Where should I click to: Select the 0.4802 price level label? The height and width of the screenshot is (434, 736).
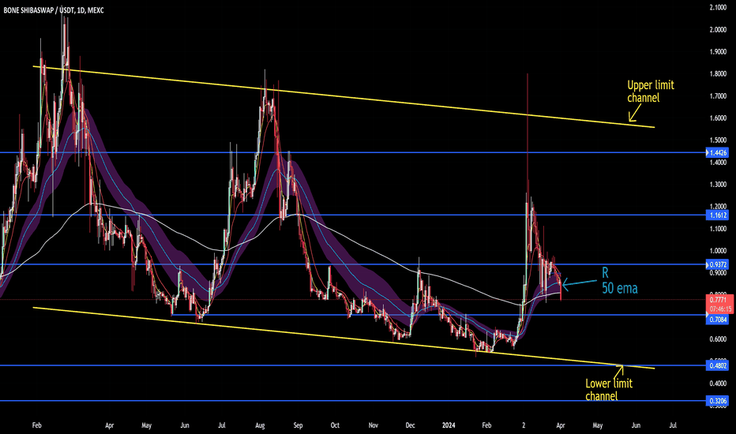pos(718,365)
